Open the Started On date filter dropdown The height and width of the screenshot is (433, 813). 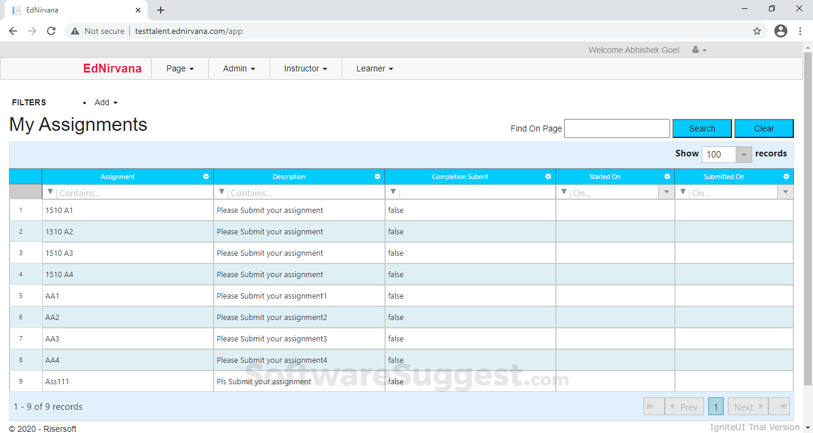[667, 192]
